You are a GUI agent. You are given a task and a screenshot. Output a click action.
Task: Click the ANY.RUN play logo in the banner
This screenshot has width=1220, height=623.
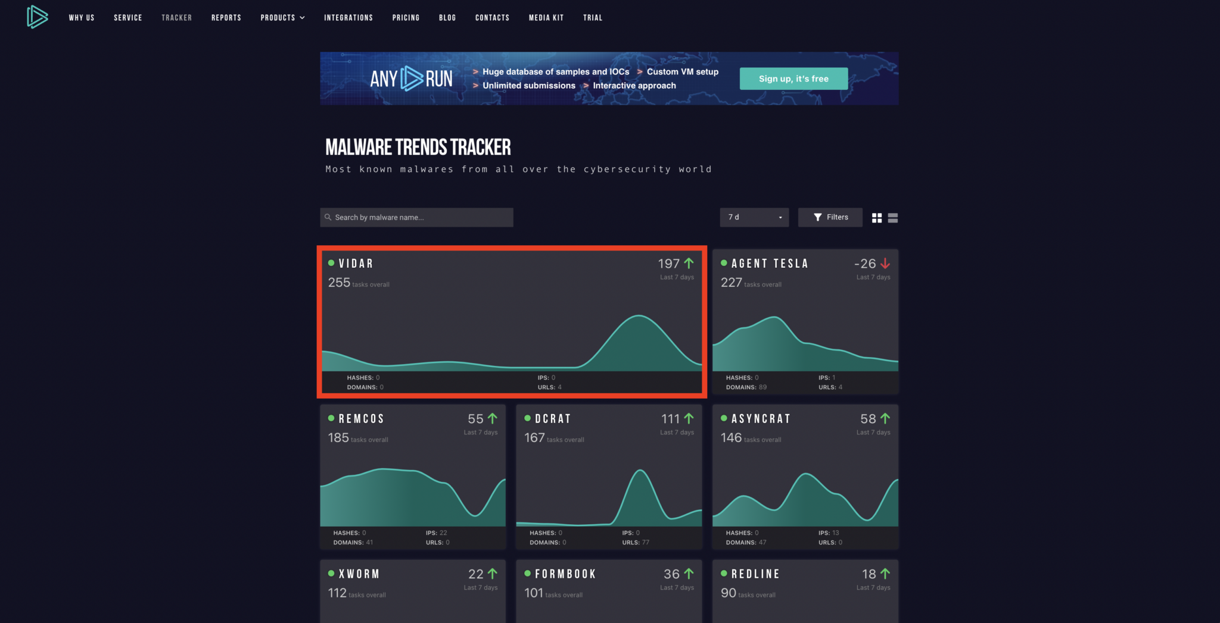tap(412, 79)
